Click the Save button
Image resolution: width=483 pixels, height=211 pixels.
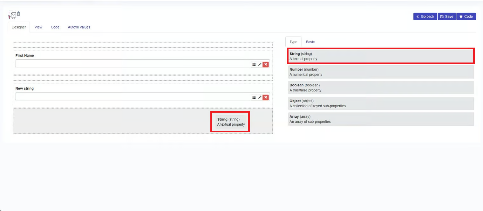tap(447, 16)
